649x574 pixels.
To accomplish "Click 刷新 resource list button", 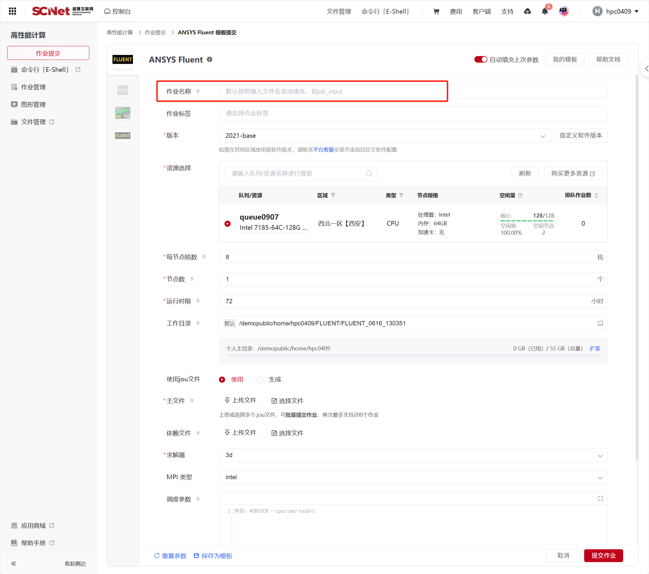I will 525,173.
